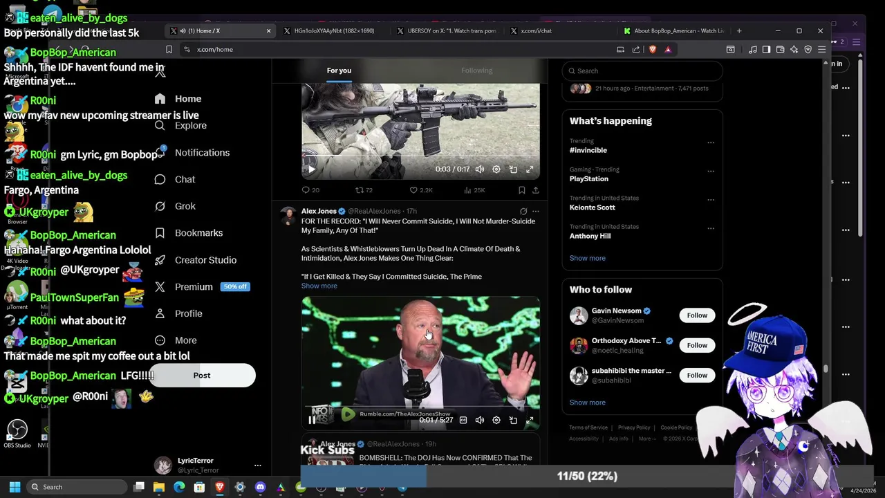Screen dimensions: 885x498
Task: Open Premium in the X sidebar
Action: pos(201,287)
